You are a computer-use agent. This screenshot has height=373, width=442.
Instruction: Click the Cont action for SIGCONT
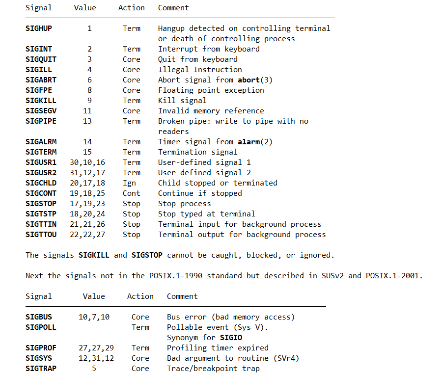(131, 193)
